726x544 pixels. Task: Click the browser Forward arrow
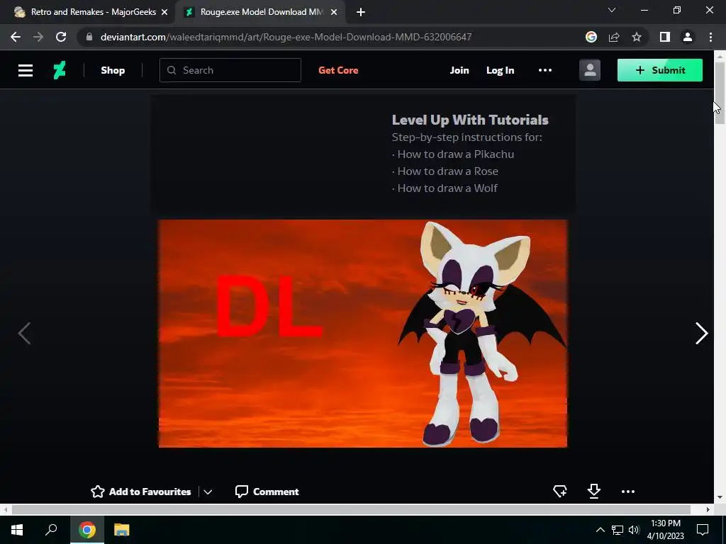click(x=38, y=37)
